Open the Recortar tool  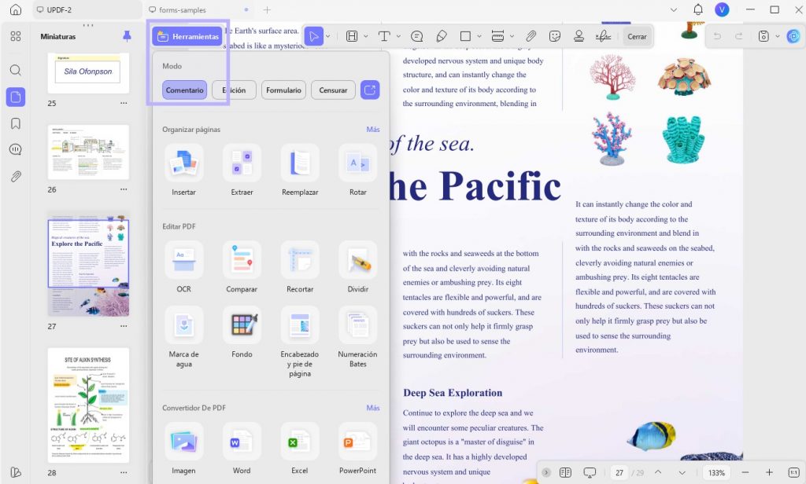point(300,268)
